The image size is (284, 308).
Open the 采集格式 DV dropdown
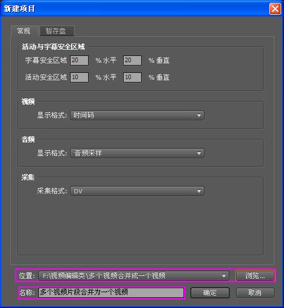[x=137, y=191]
